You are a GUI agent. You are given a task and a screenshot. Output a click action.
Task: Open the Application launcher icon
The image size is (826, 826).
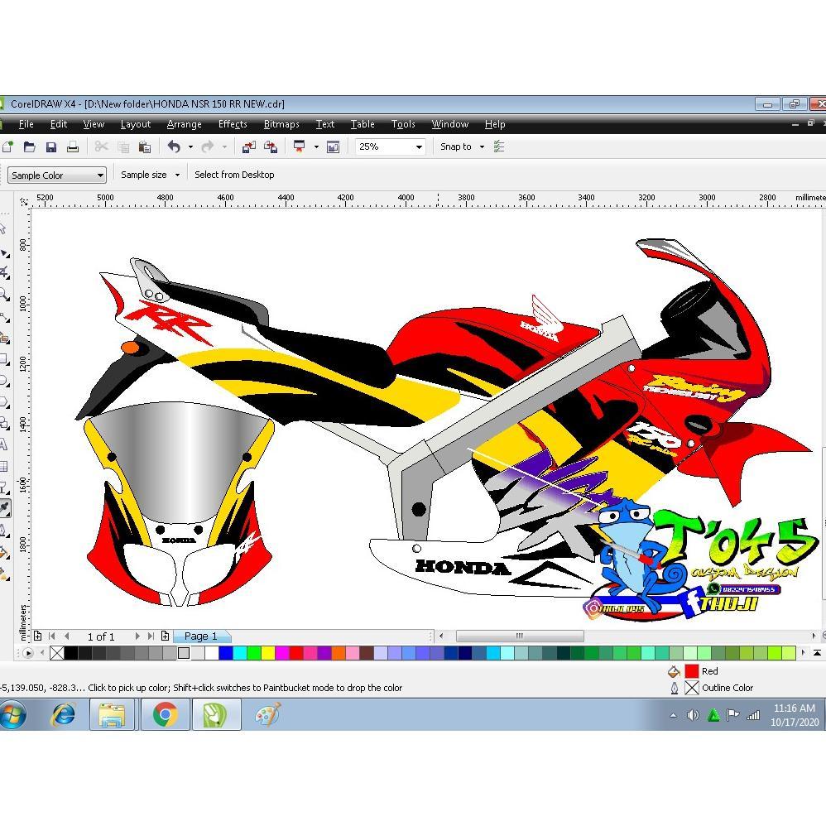pyautogui.click(x=300, y=146)
